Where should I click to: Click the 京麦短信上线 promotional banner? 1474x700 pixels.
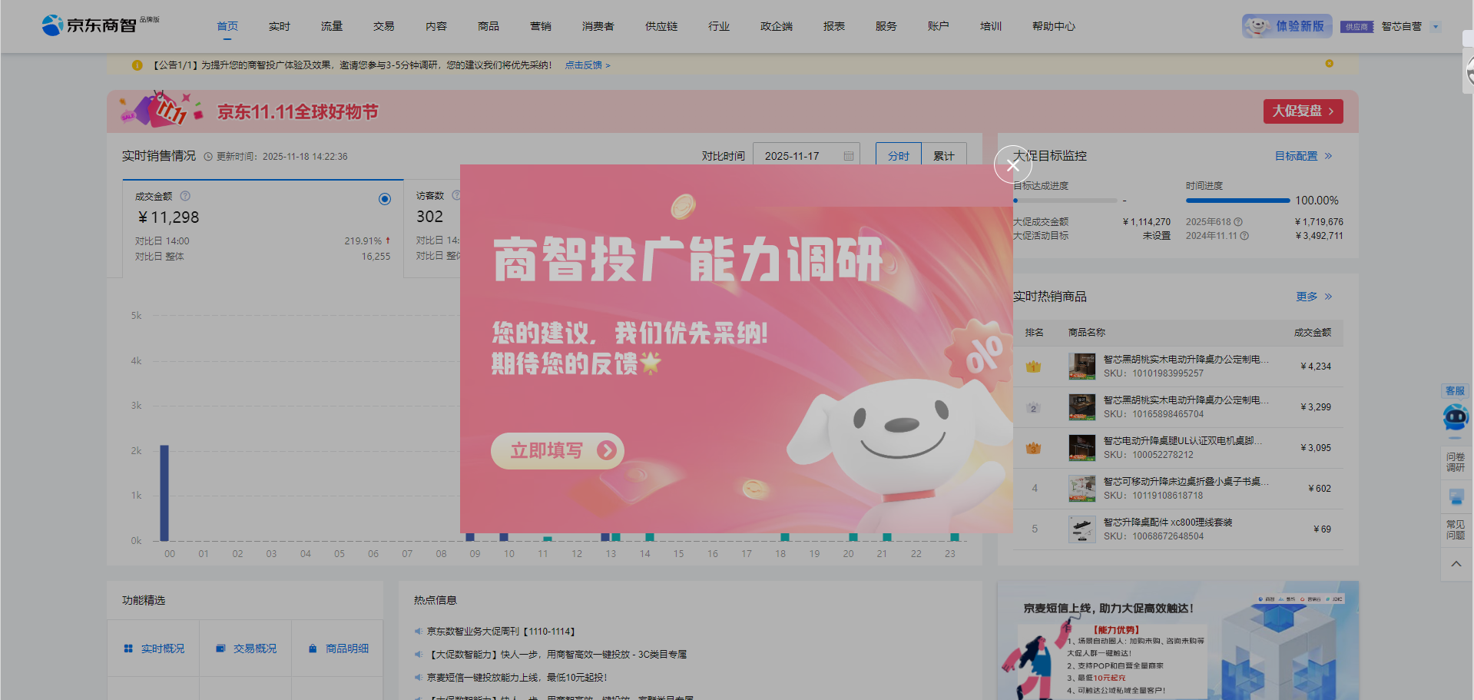1178,640
